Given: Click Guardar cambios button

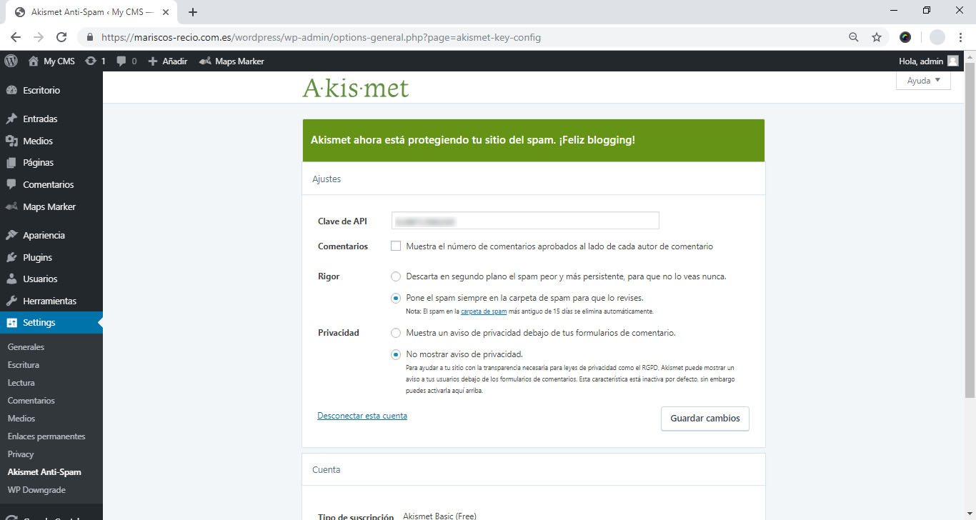Looking at the screenshot, I should click(x=705, y=419).
